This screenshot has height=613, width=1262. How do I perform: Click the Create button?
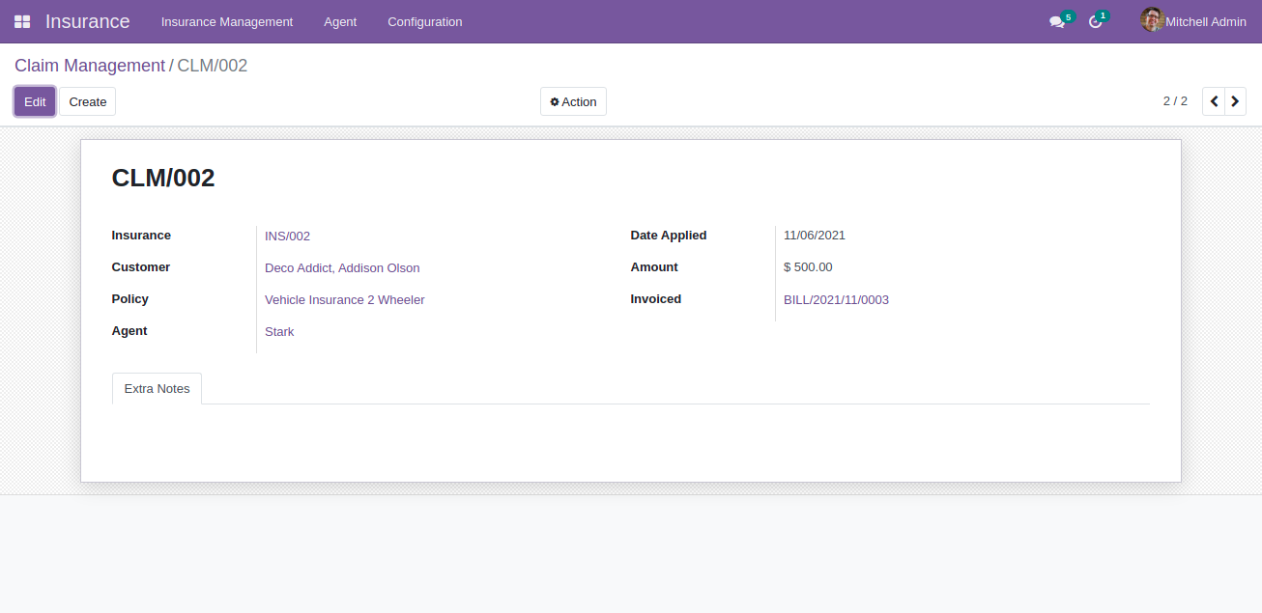88,101
